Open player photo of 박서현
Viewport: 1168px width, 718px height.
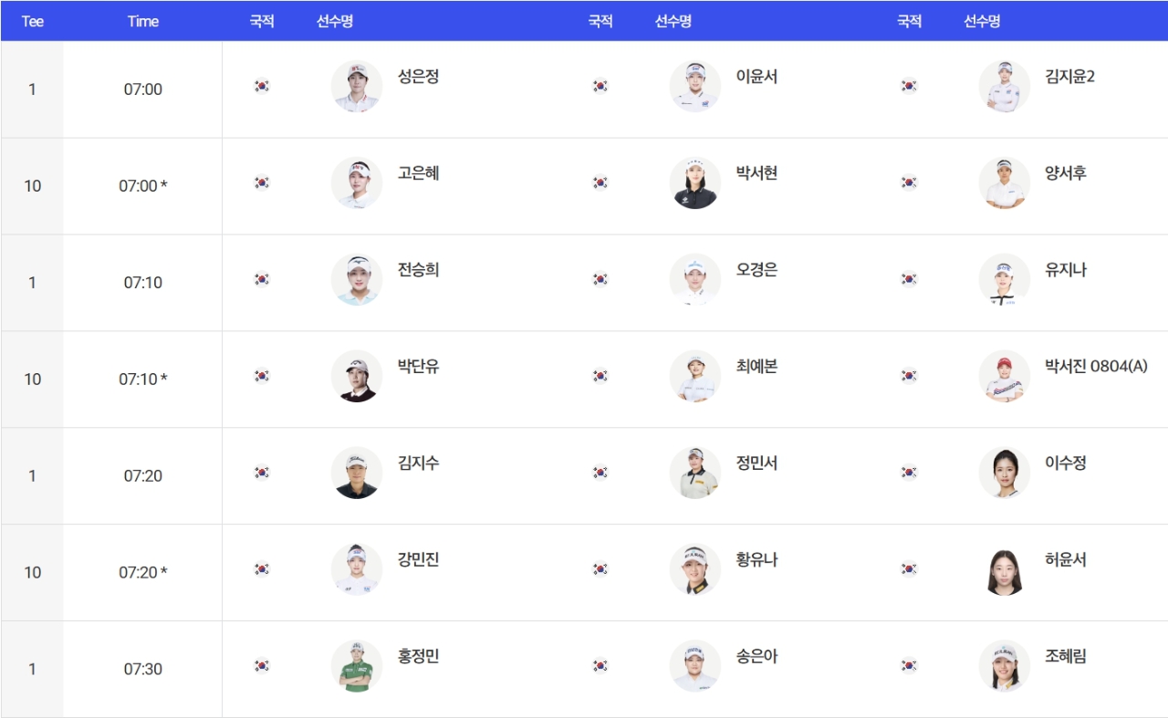(695, 183)
